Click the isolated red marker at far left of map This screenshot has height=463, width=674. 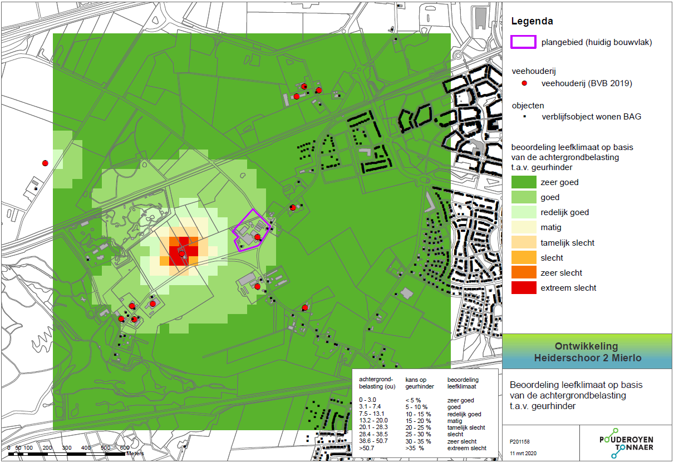[45, 163]
